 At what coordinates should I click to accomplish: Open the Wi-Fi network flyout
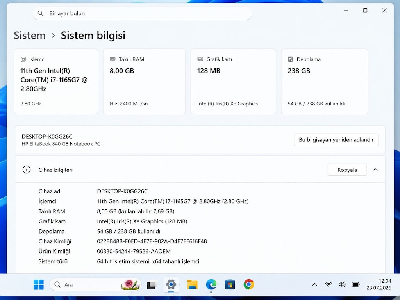[x=329, y=284]
